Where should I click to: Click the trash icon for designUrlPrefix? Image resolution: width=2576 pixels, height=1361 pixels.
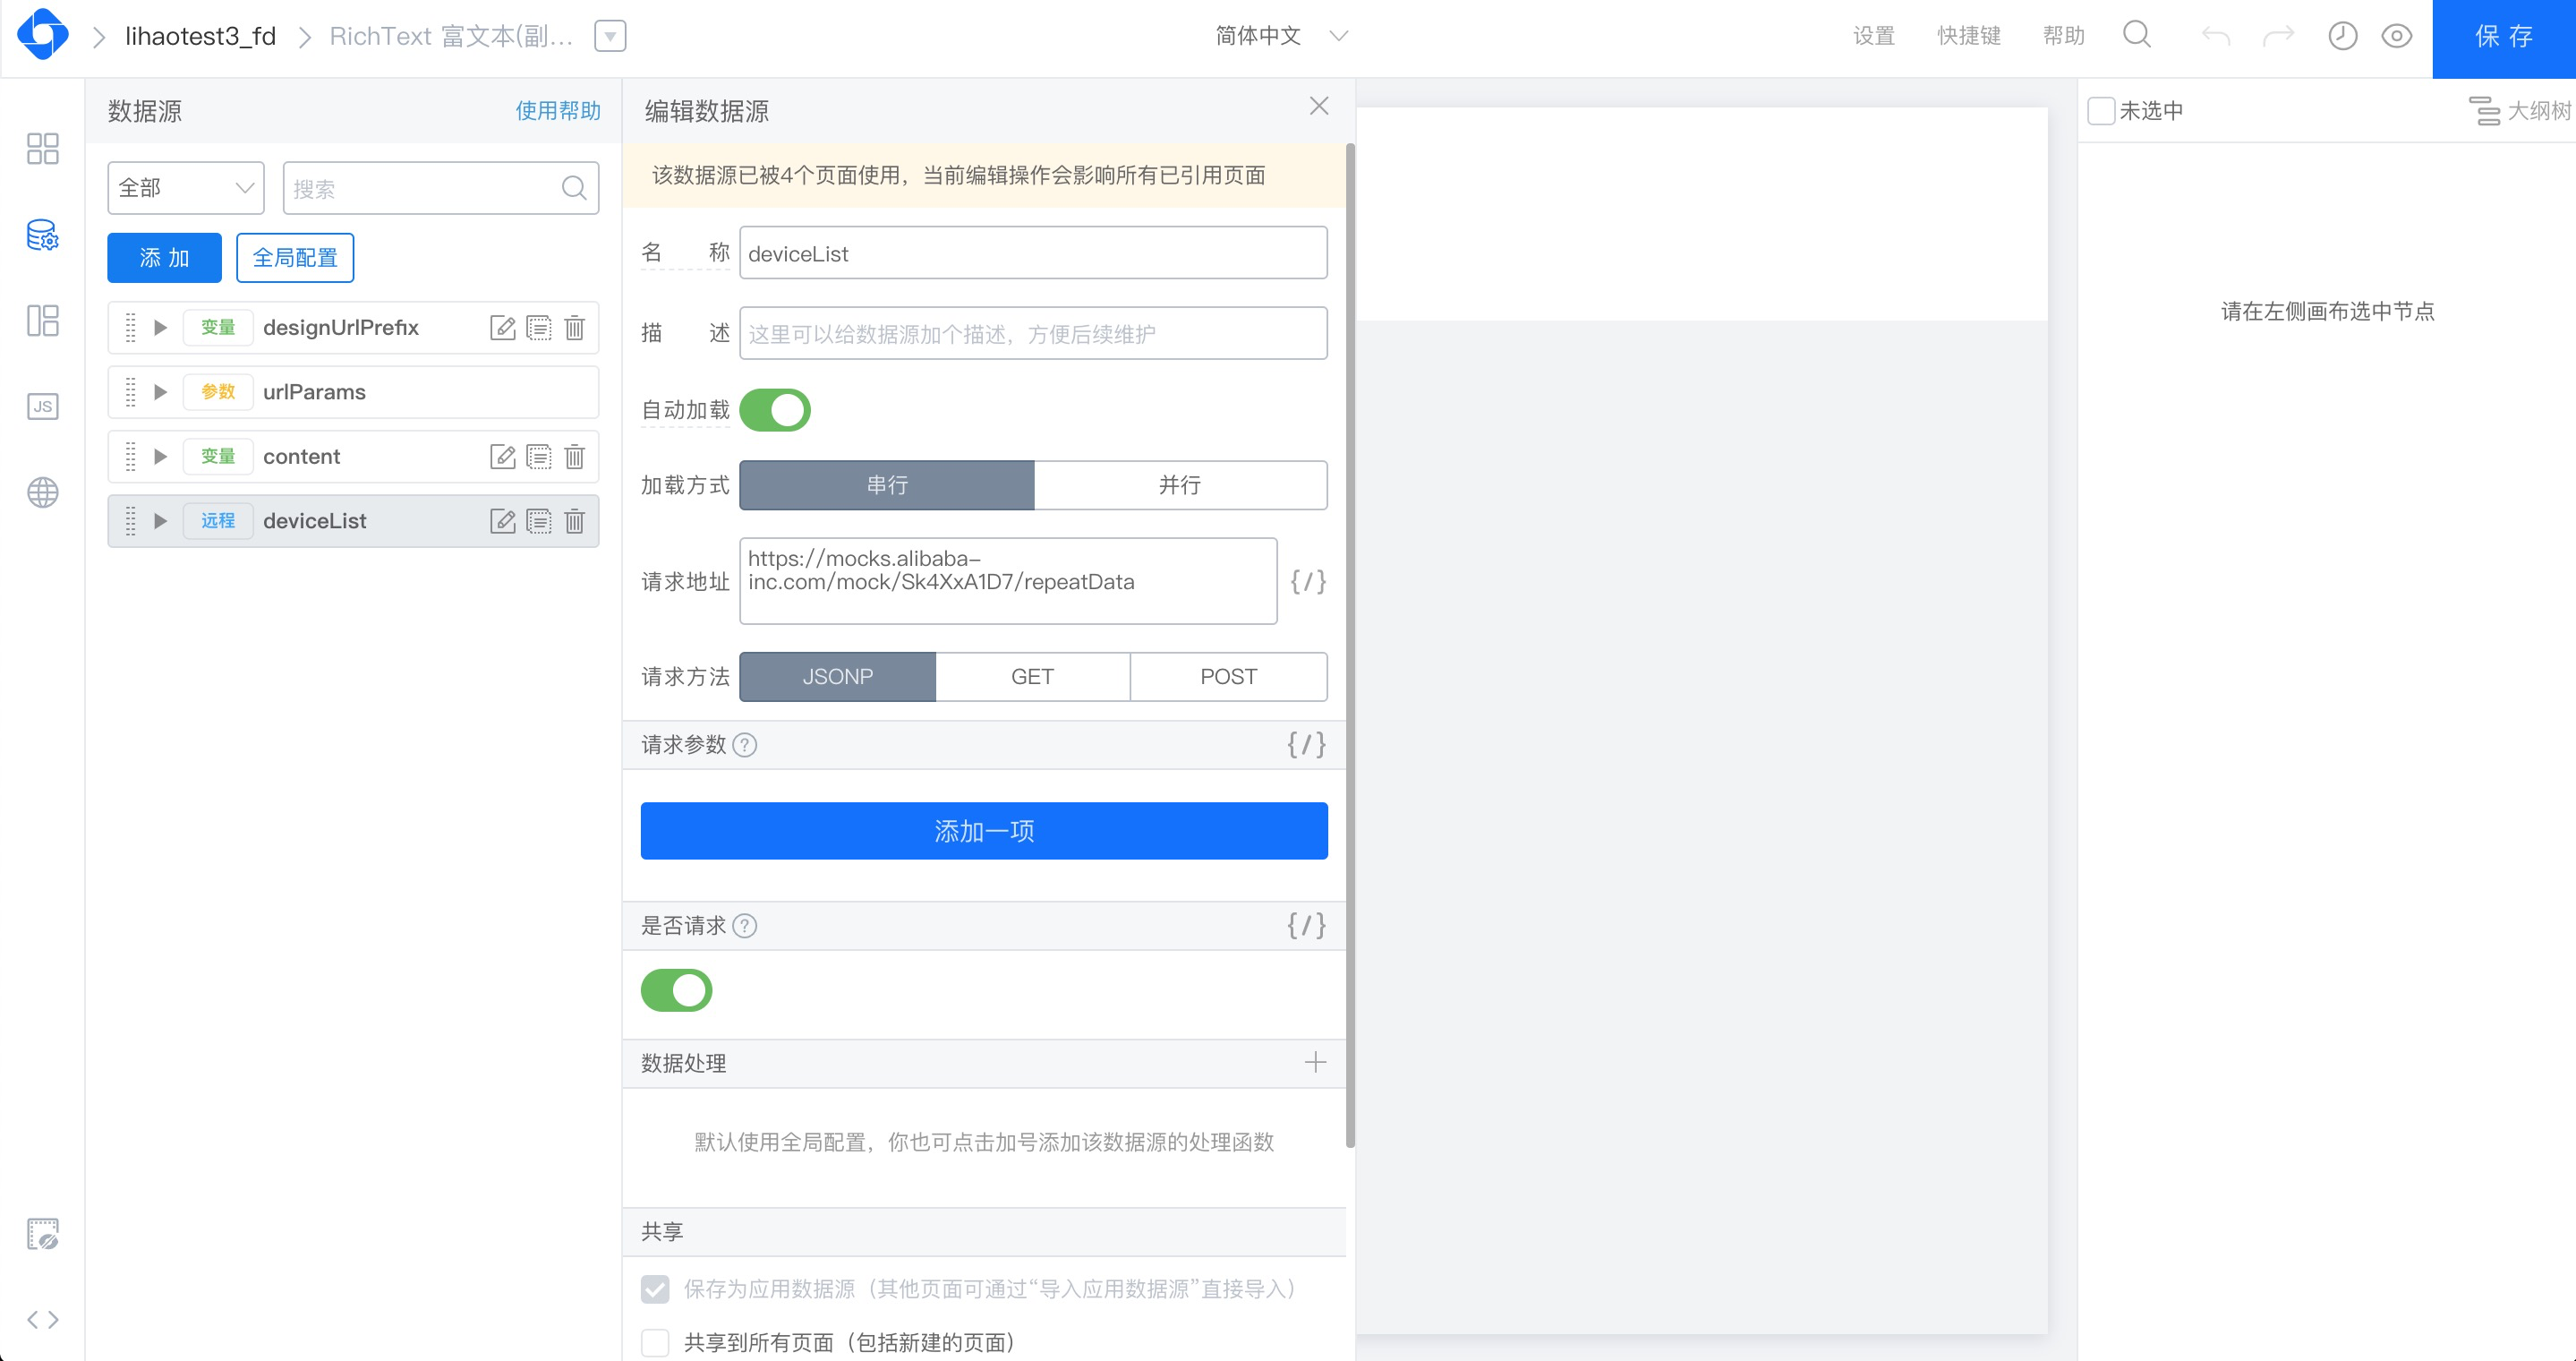coord(574,328)
